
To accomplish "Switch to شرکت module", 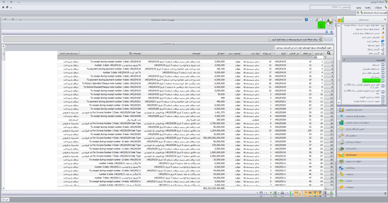I will [362, 181].
